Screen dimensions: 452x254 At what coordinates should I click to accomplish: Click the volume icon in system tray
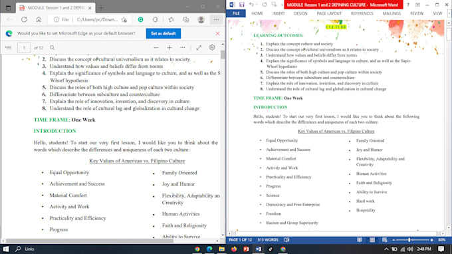click(x=410, y=249)
